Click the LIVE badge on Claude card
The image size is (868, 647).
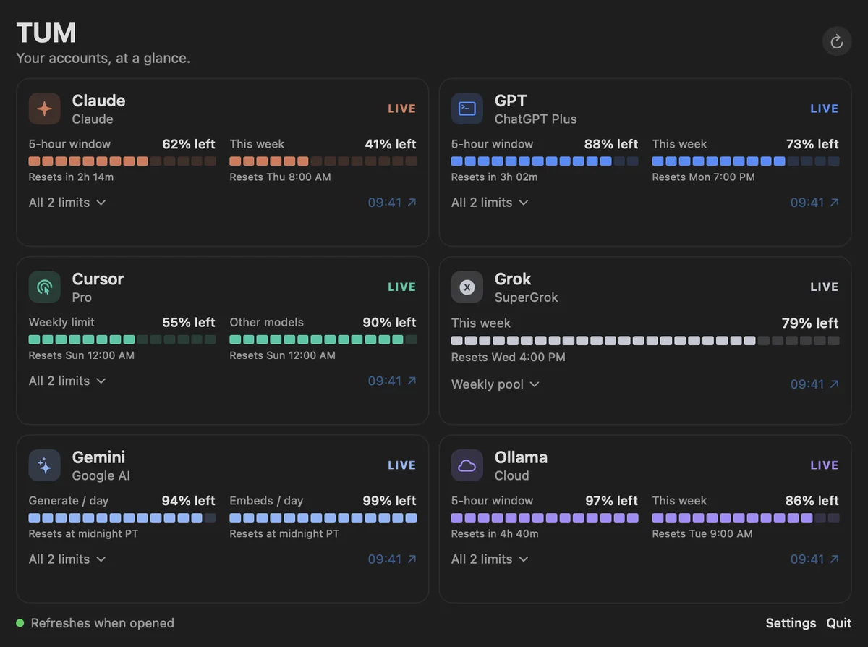[401, 109]
